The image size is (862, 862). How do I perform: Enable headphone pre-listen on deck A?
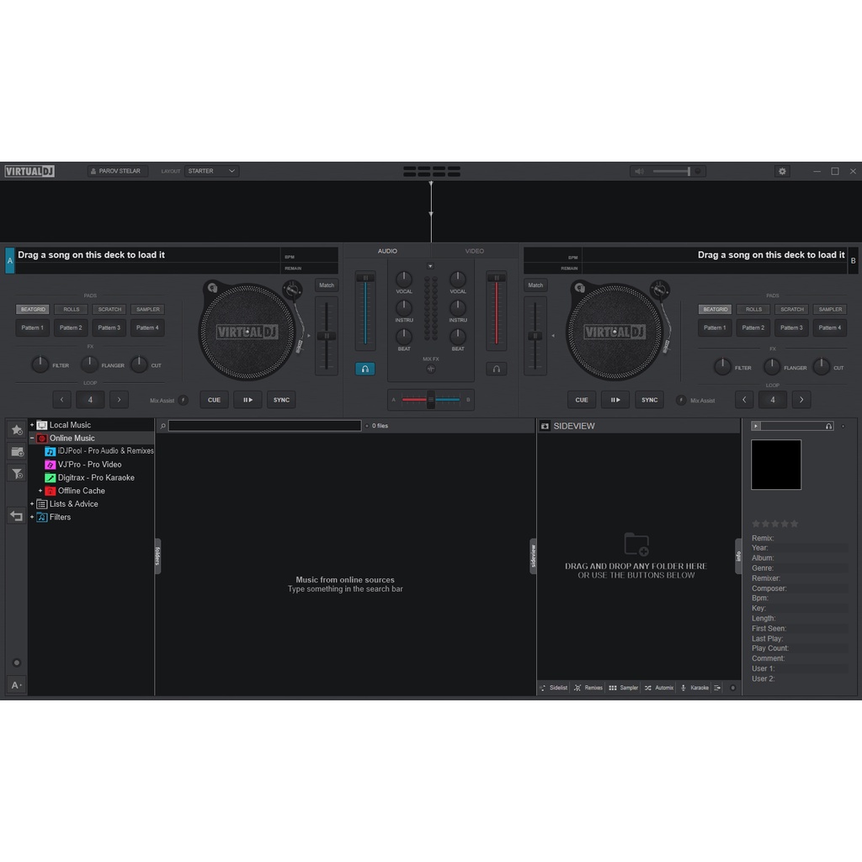click(x=364, y=368)
